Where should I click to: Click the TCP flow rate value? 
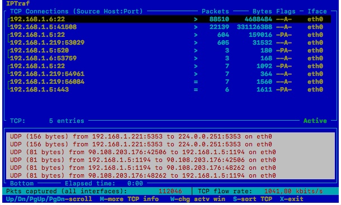[x=293, y=191]
